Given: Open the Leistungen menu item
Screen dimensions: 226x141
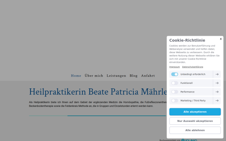Looking at the screenshot, I should [116, 76].
